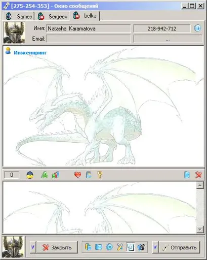Click the copy documents icon in bottom toolbar
207x260 pixels.
pyautogui.click(x=88, y=247)
